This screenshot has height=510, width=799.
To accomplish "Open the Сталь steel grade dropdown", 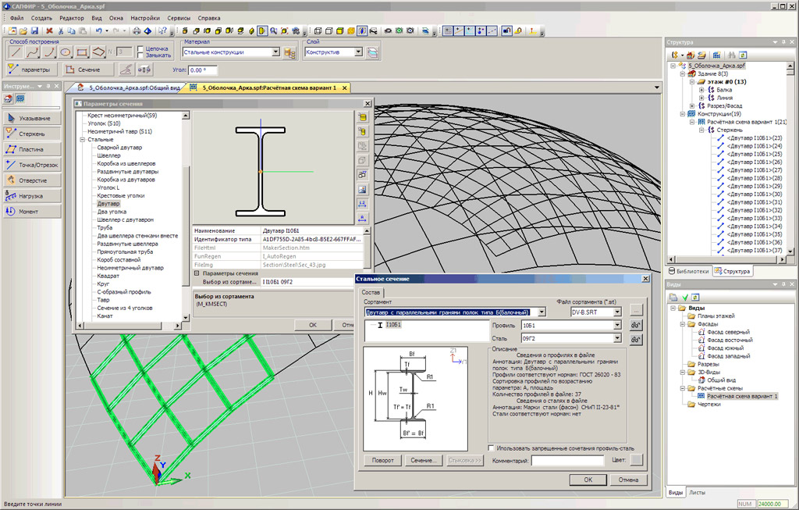I will [x=617, y=339].
